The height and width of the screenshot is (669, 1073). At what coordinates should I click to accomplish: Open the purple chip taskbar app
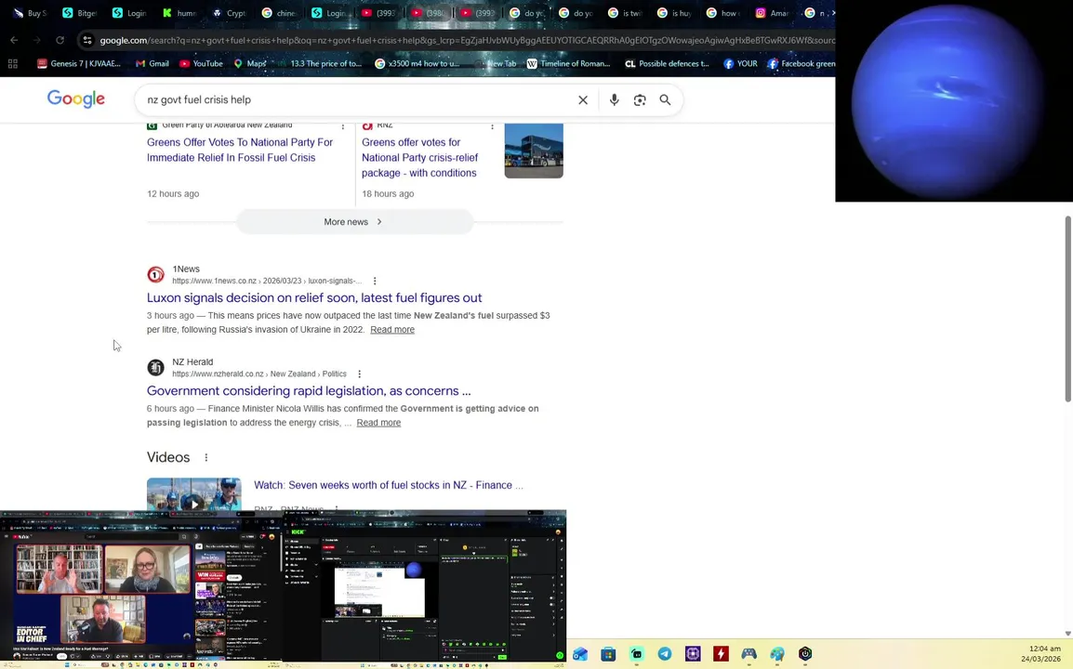click(693, 654)
